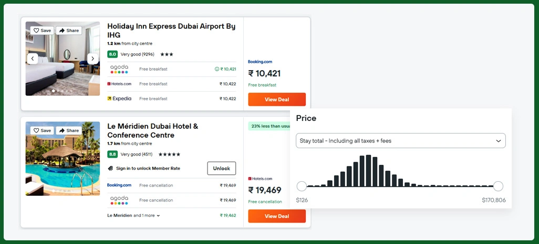Click the Booking.com logo for Le Méridien
Viewport: 539px width, 244px height.
coord(119,185)
